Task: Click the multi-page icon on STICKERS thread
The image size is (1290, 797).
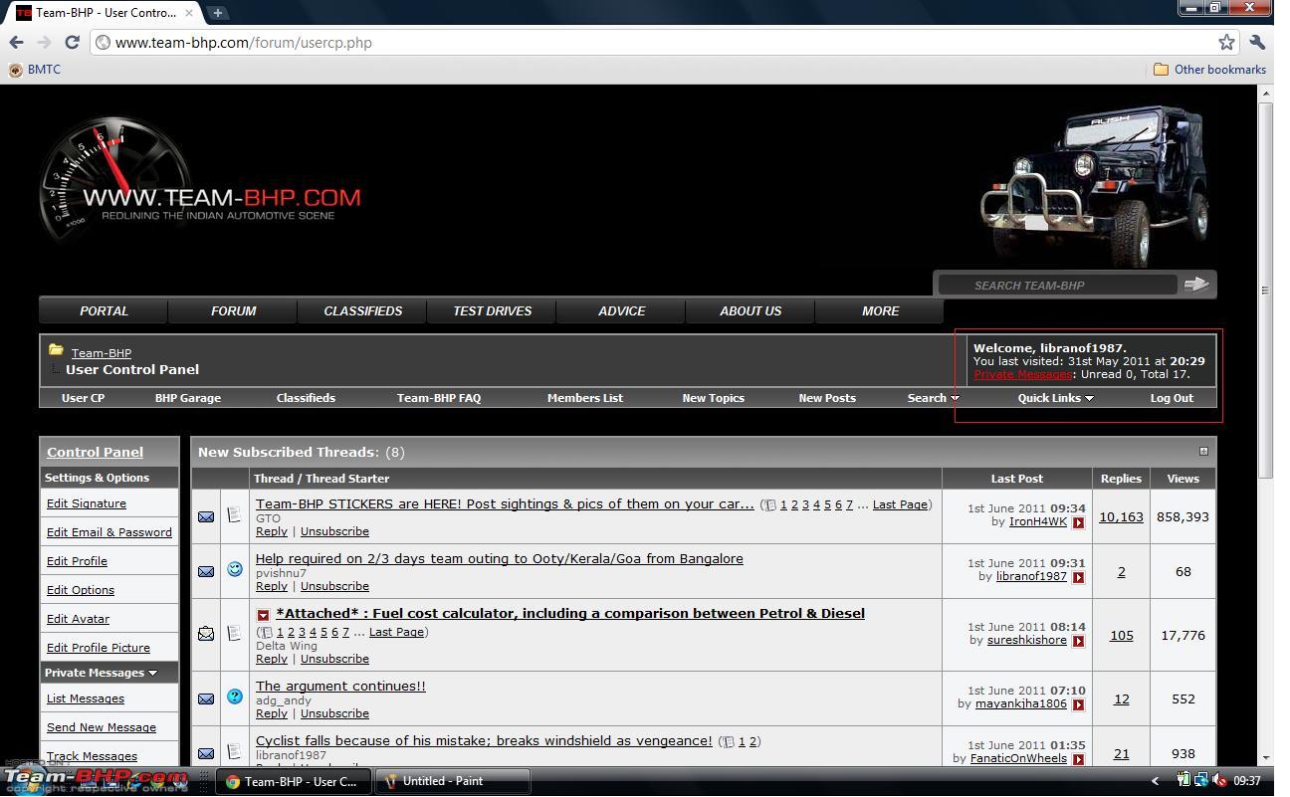Action: click(x=770, y=505)
